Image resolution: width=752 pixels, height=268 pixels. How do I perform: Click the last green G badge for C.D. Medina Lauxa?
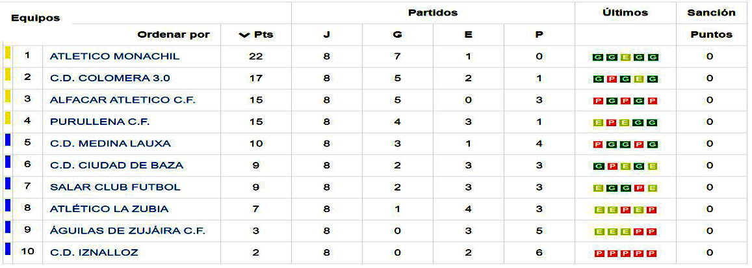tap(653, 144)
